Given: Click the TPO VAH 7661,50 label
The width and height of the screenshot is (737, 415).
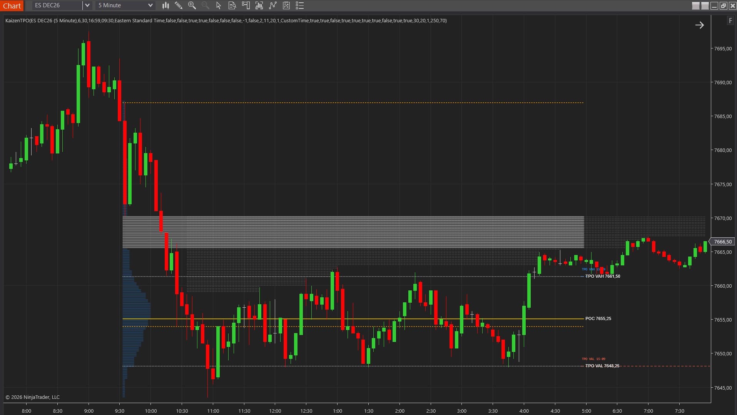Looking at the screenshot, I should point(603,276).
